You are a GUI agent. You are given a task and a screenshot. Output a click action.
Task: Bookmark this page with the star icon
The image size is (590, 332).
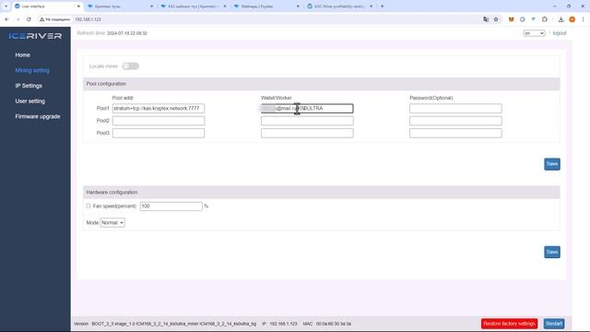[x=496, y=19]
